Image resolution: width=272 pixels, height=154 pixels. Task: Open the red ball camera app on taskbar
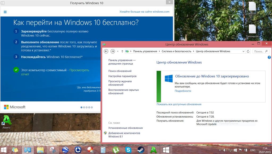90,150
